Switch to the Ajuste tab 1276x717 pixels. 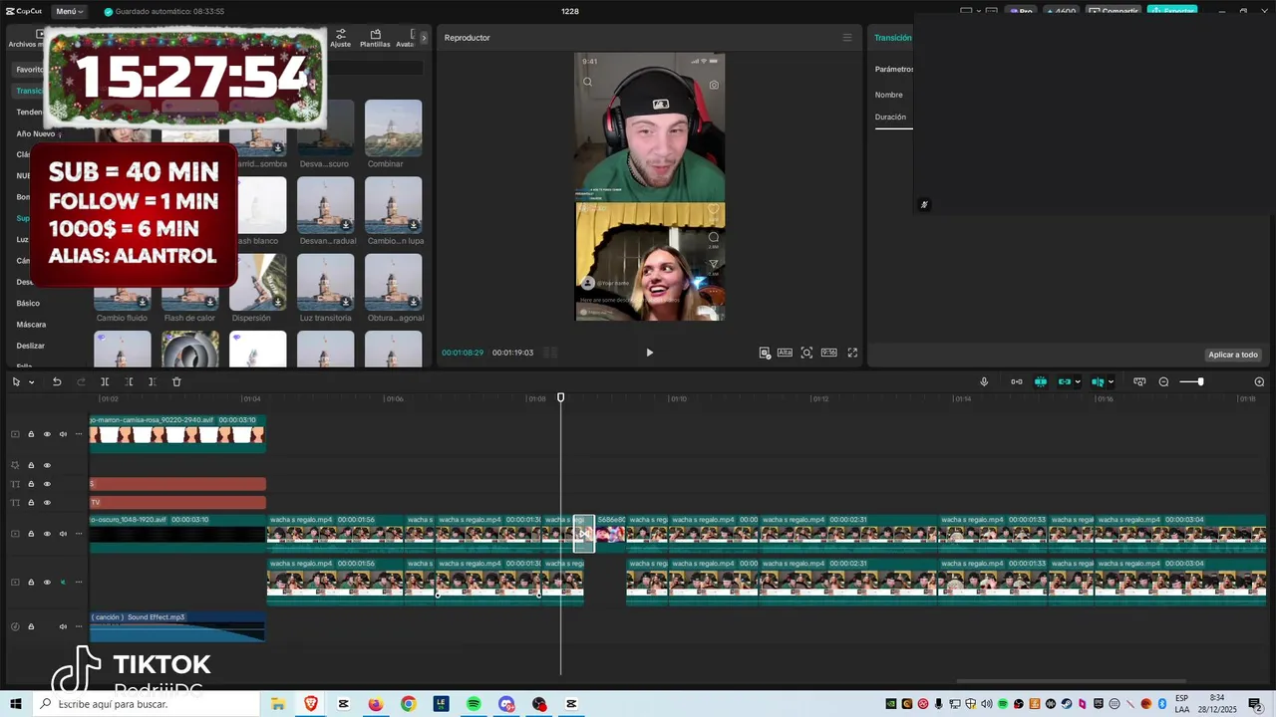coord(341,39)
